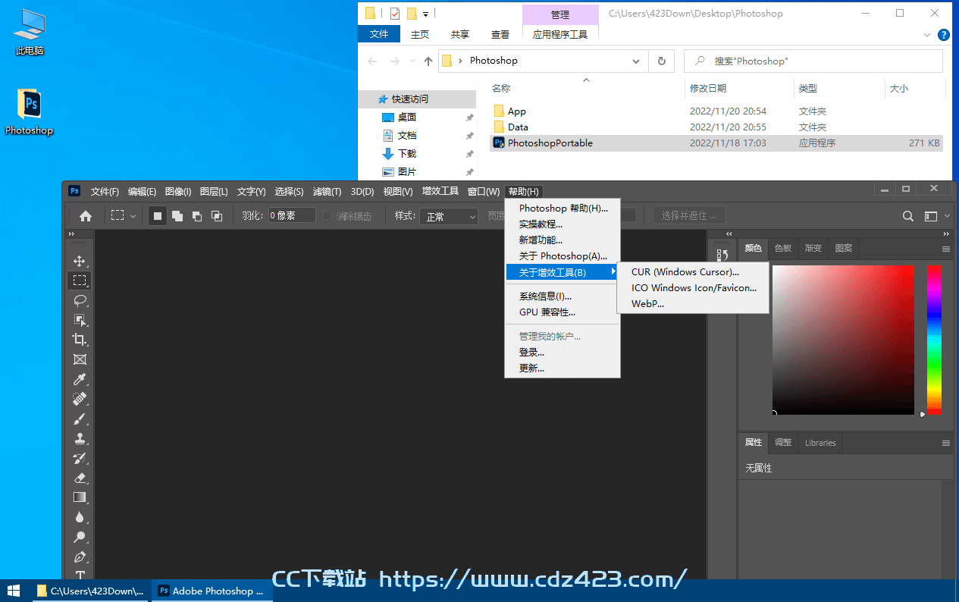Choose CUR (Windows Cursor)... submenu entry
The height and width of the screenshot is (602, 959).
[x=694, y=272]
